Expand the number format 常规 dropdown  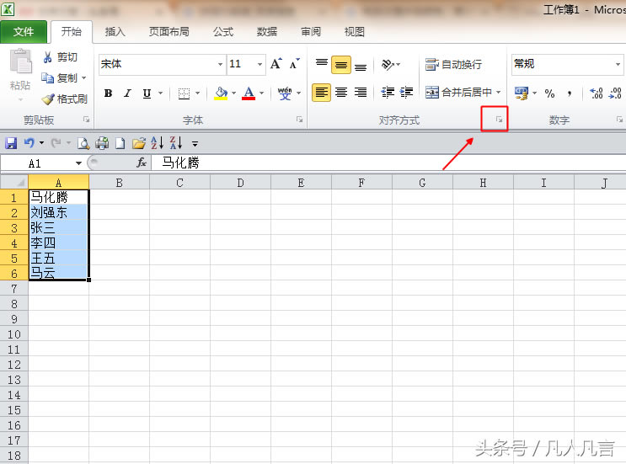coord(618,65)
